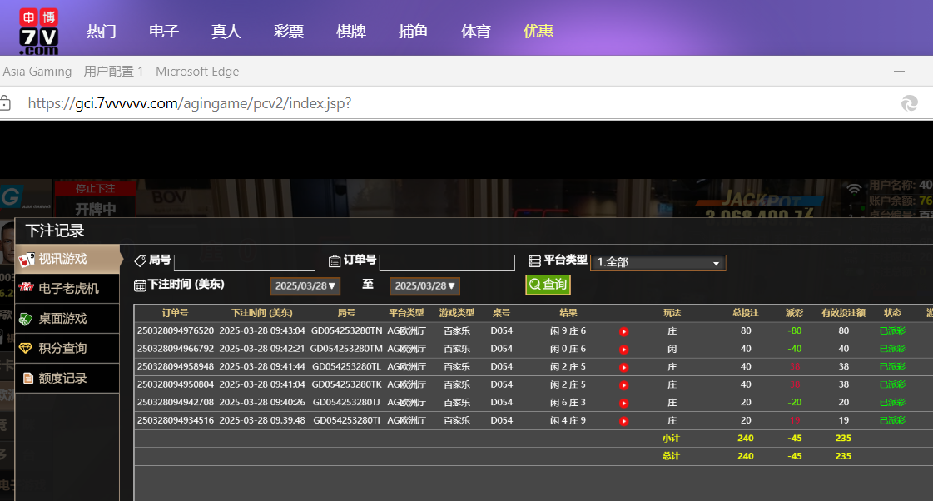Switch to 电子老虎机 sidebar tab
This screenshot has height=501, width=933.
[67, 289]
